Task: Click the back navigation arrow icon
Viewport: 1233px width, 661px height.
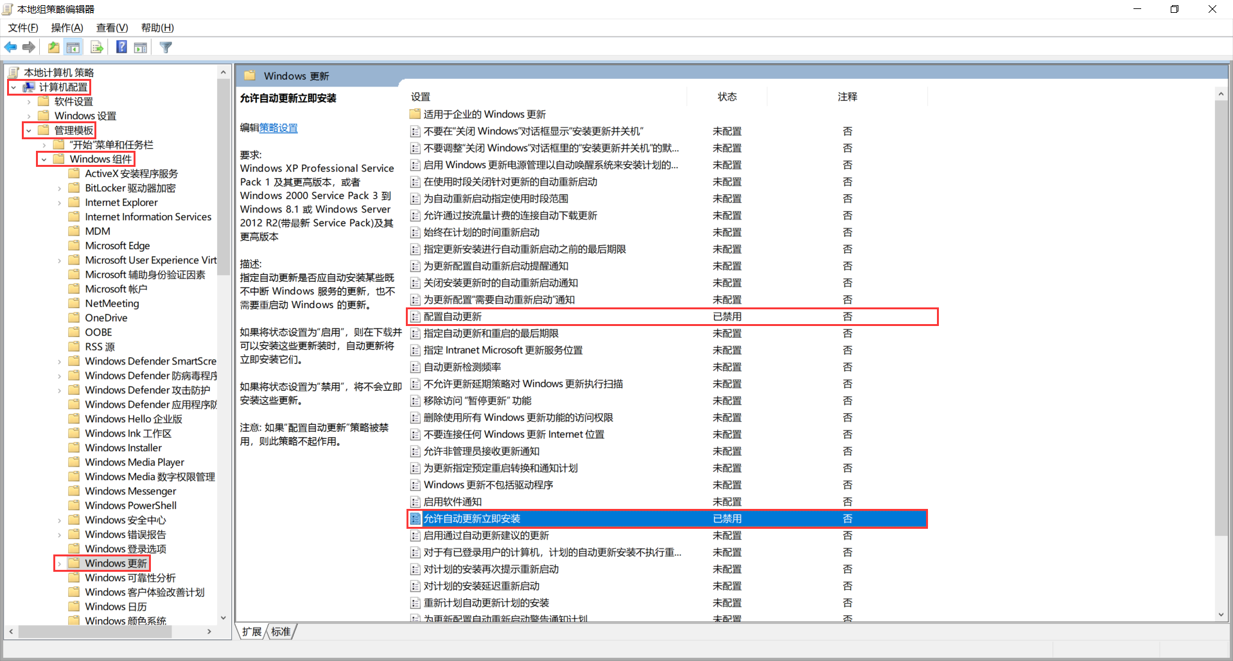Action: 10,47
